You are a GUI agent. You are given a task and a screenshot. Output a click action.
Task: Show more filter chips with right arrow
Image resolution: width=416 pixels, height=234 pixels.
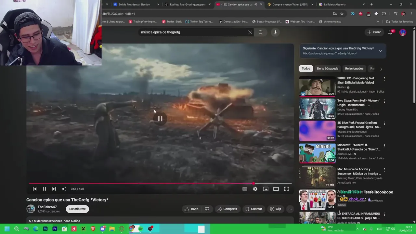coord(381,69)
